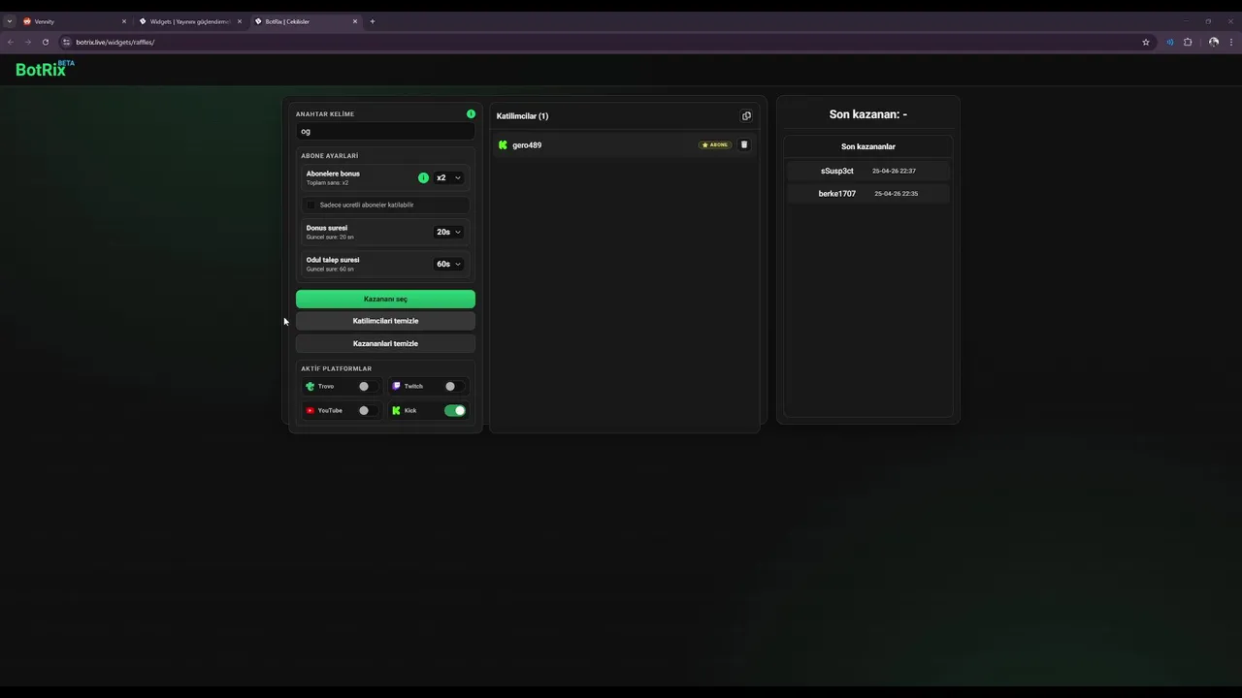The image size is (1242, 698).
Task: Click the keyword info icon beside Anahtar Kelime
Action: tap(471, 114)
